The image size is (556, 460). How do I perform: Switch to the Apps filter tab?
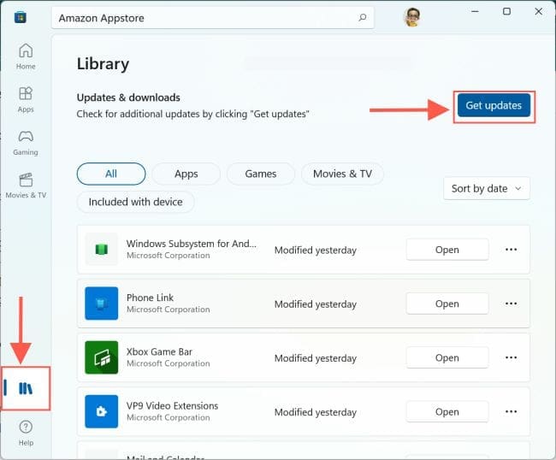(186, 174)
